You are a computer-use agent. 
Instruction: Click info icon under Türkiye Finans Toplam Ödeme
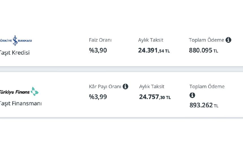point(192,95)
